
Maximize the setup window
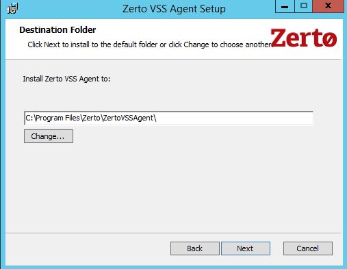(304, 6)
